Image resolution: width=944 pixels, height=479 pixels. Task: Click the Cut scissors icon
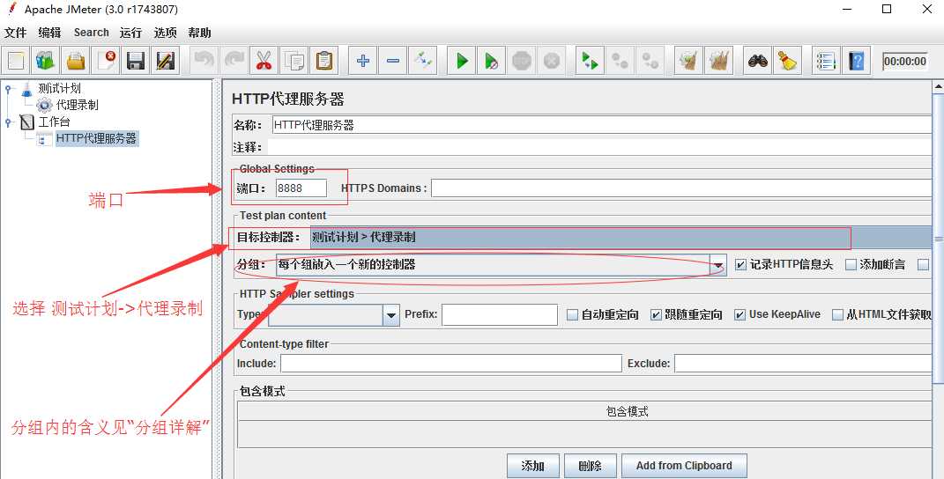coord(264,61)
